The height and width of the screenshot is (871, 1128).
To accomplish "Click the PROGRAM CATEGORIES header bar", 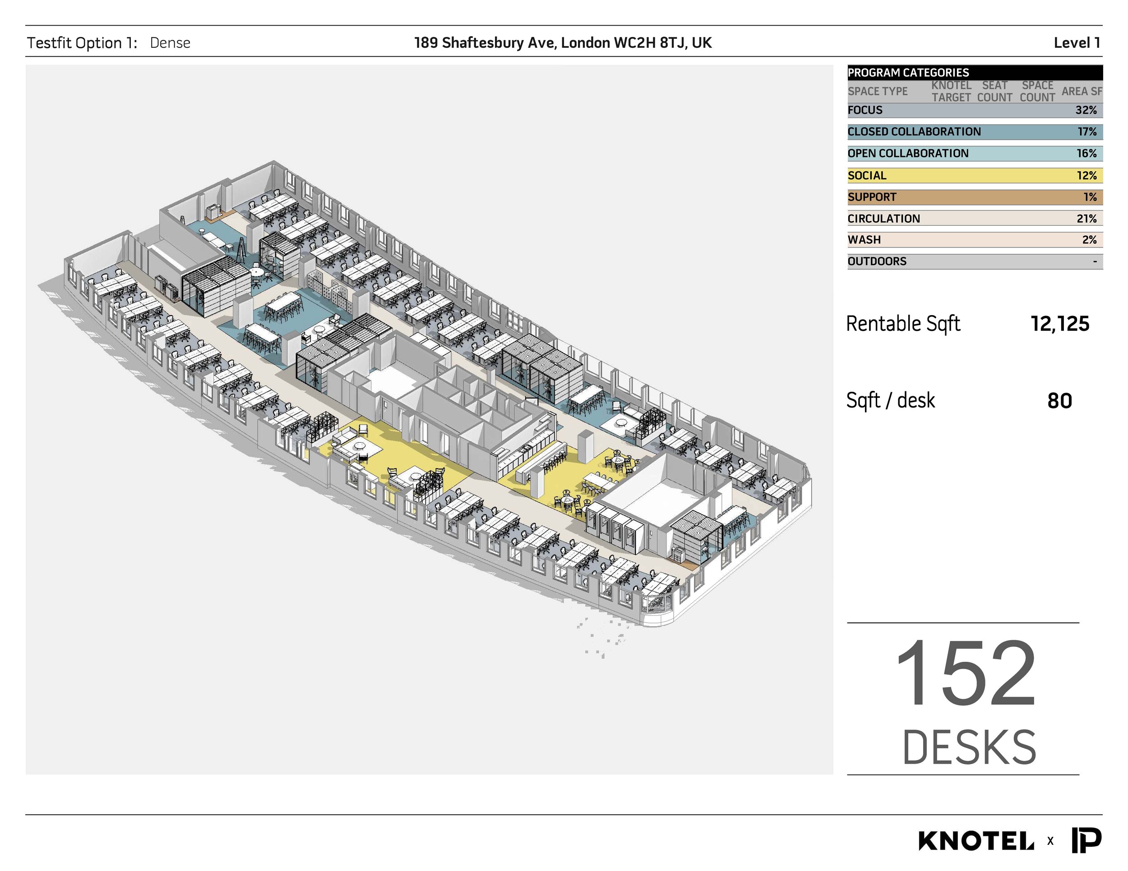I will [975, 72].
